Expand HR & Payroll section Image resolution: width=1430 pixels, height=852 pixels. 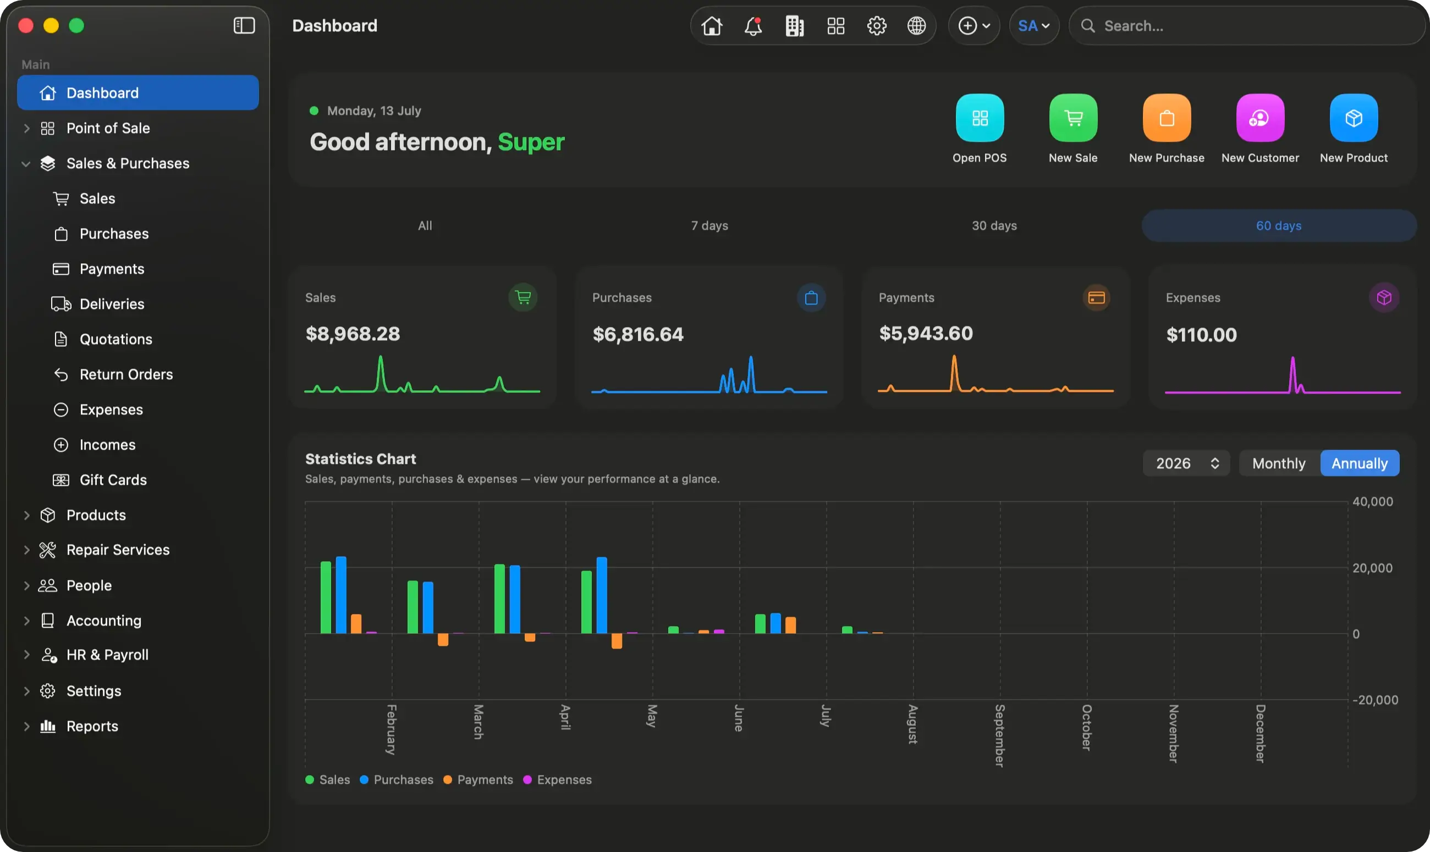[x=26, y=655]
